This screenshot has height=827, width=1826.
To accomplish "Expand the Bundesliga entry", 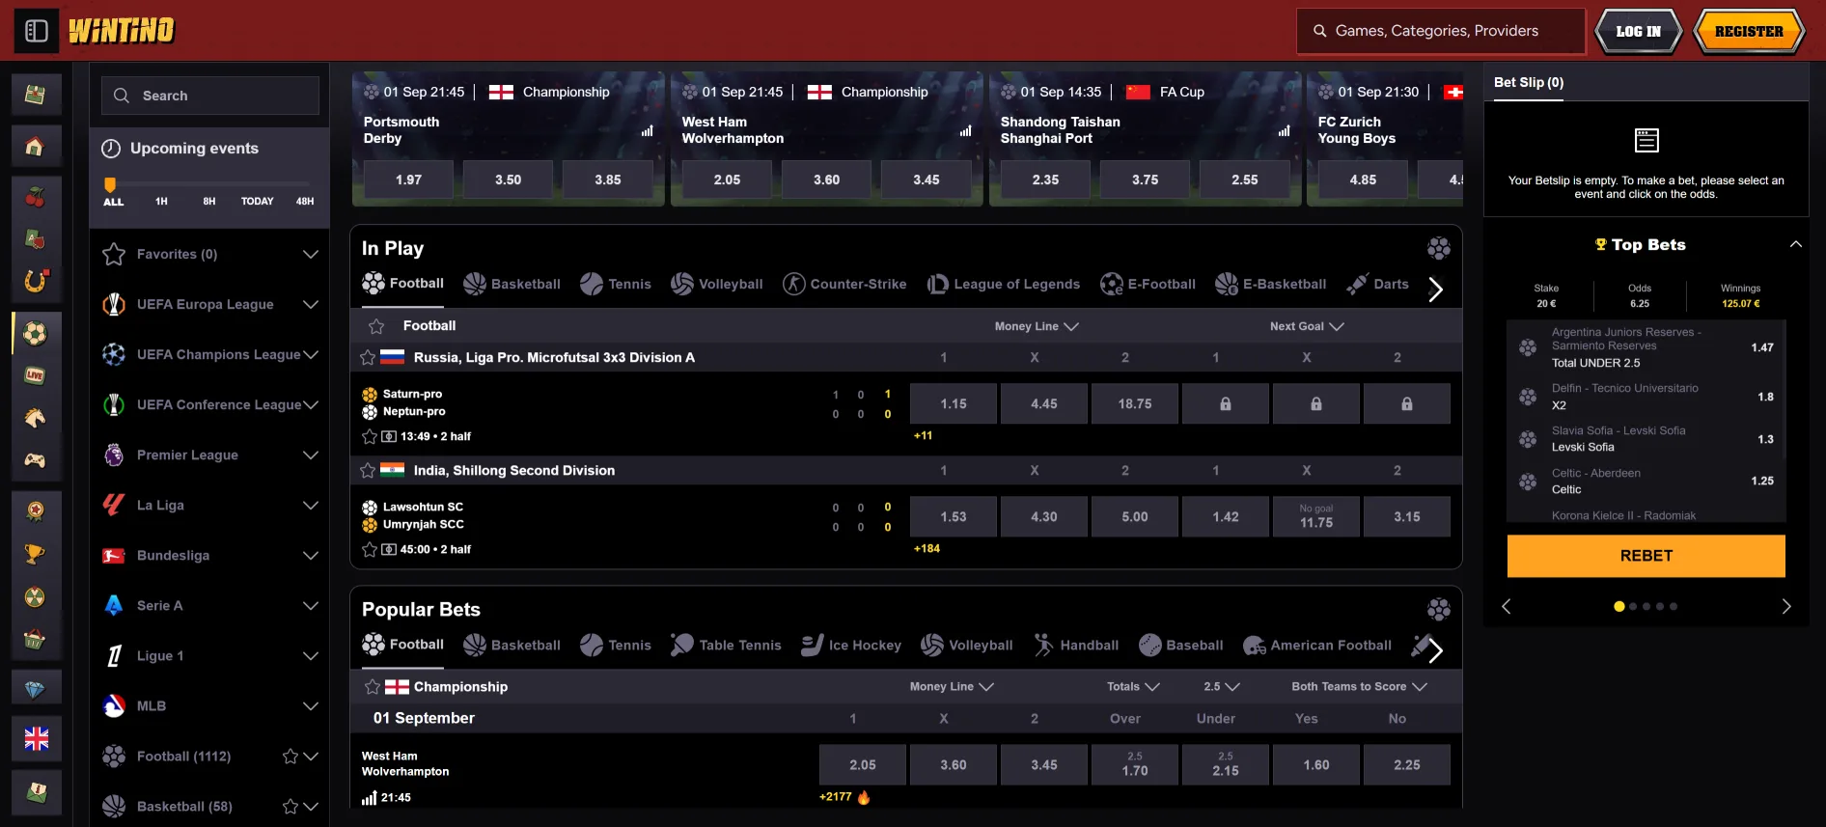I will (311, 555).
